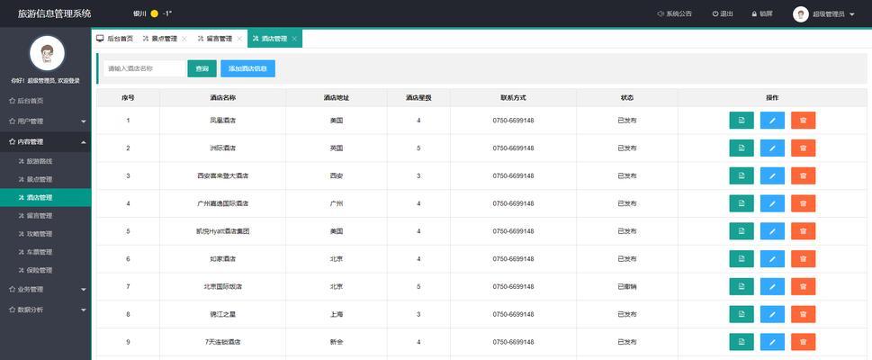Click 新会 address cell
The image size is (872, 360).
[337, 342]
